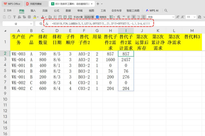Open the name box dropdown arrow
Image resolution: width=205 pixels, height=136 pixels.
[31, 24]
